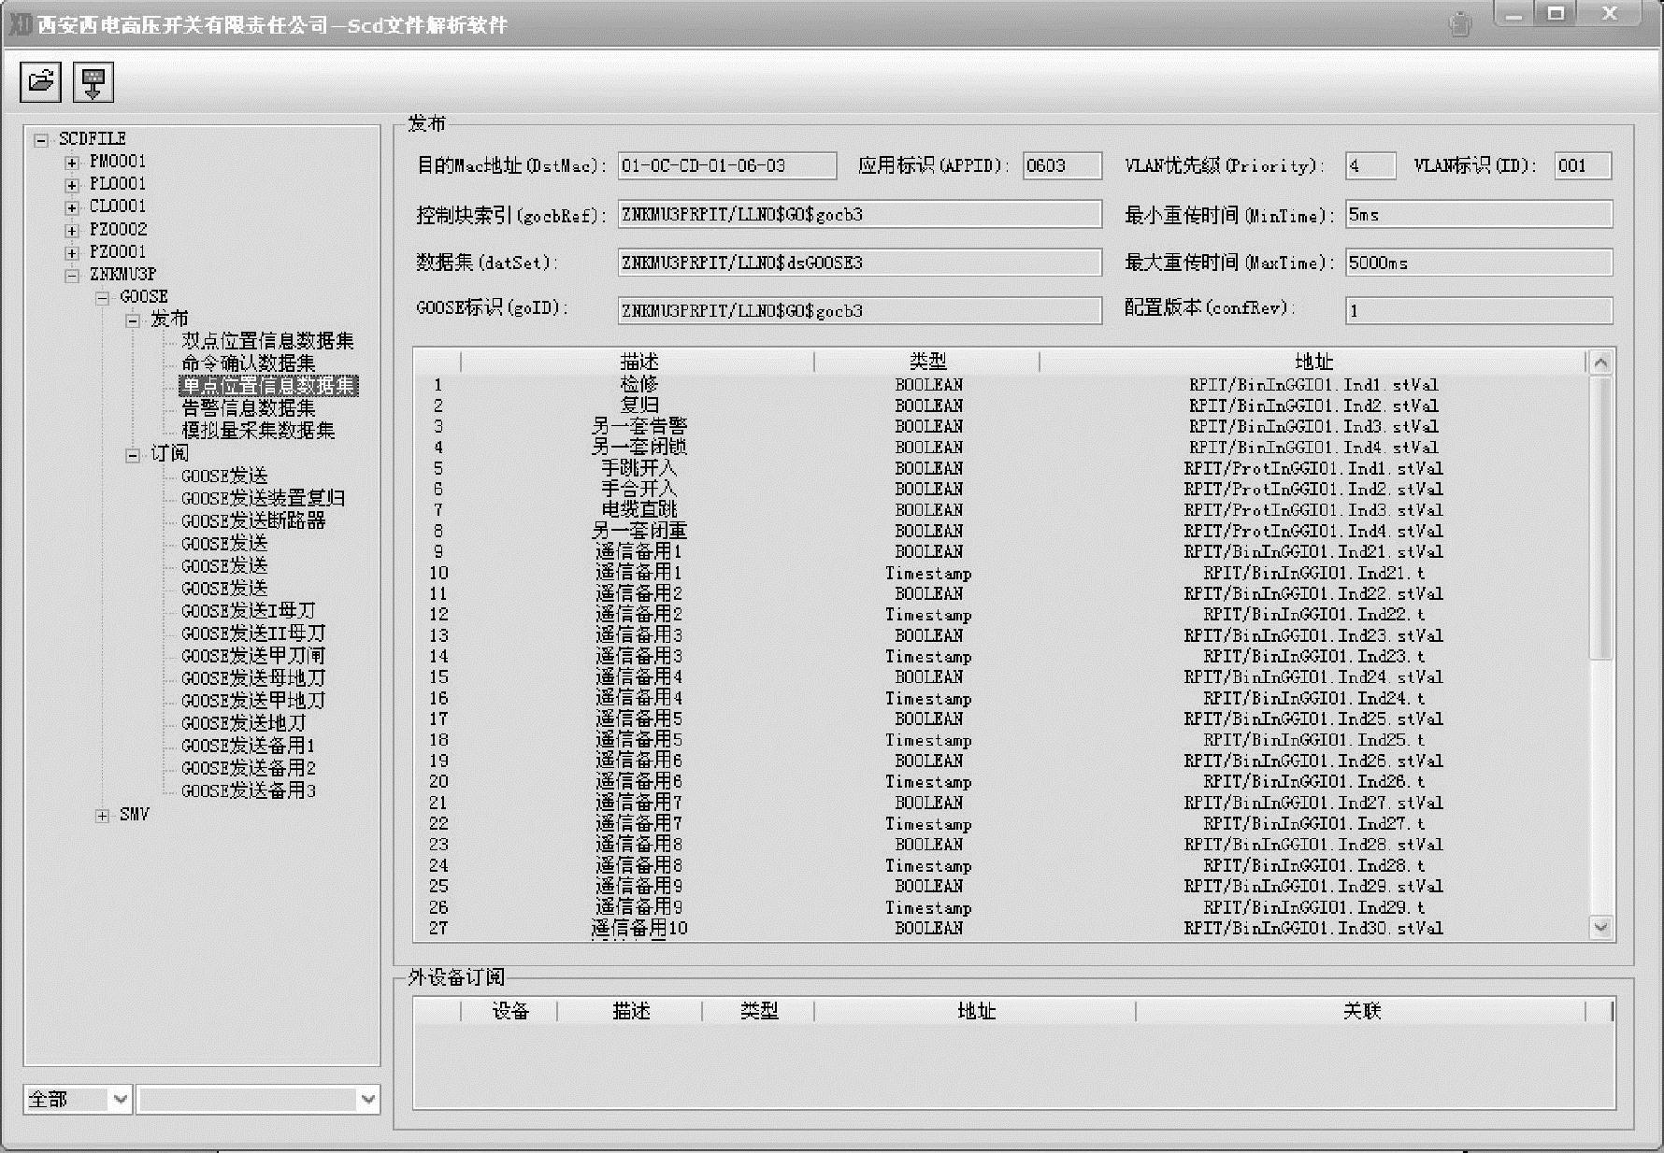Click the 控制块索引 gocbRef field
This screenshot has height=1153, width=1664.
tap(860, 215)
